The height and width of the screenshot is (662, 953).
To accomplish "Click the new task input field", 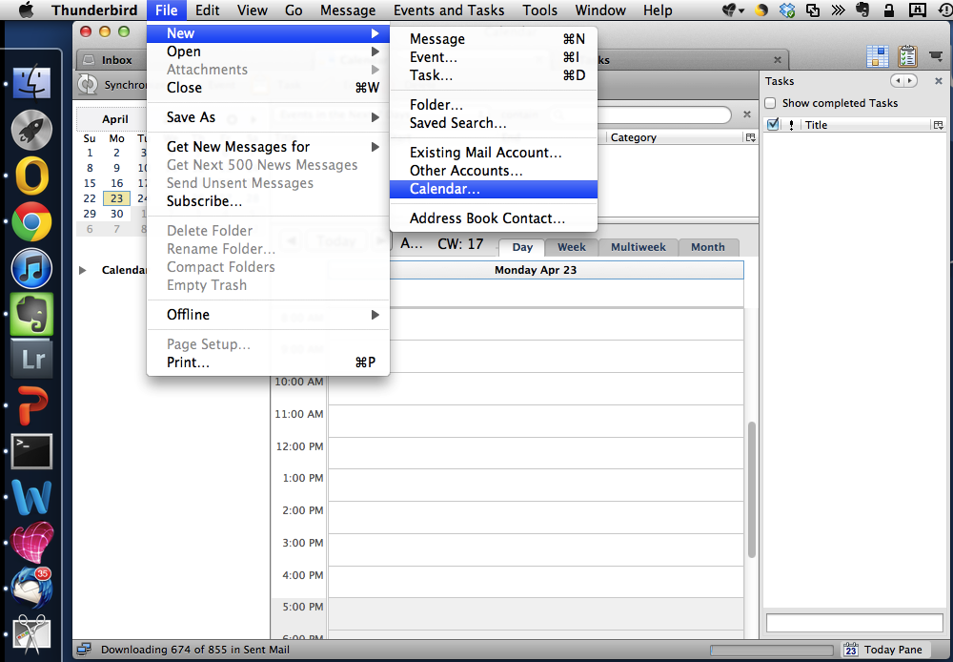I will pyautogui.click(x=854, y=623).
